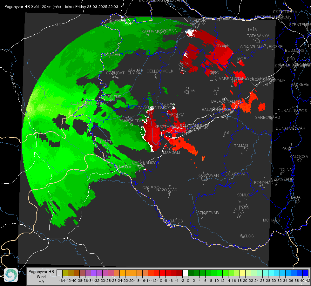Click the NAGYKANIZSA city label
Image resolution: width=311 pixels, height=286 pixels.
[145, 163]
